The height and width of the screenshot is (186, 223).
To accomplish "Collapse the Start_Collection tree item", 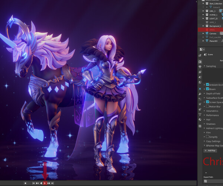I will point(203,4).
